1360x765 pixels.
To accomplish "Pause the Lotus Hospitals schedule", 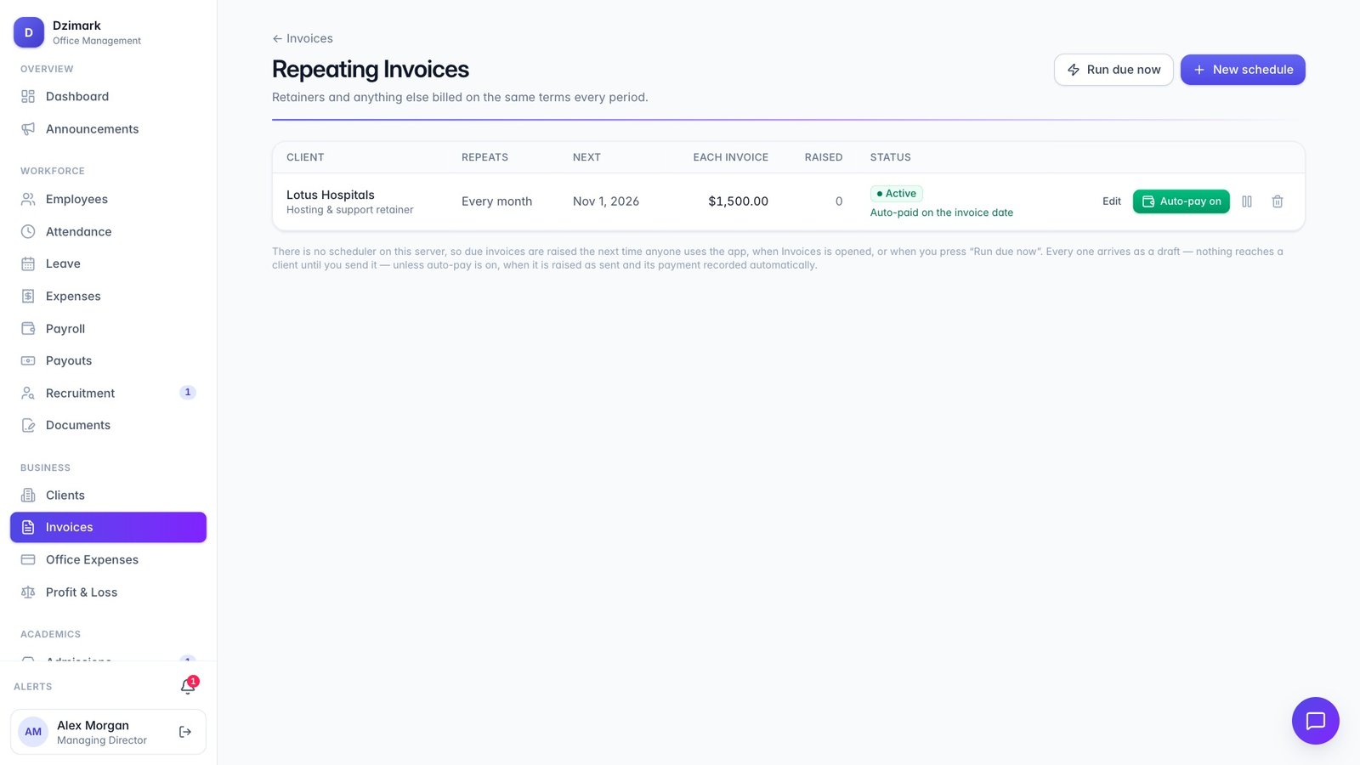I will pos(1247,201).
